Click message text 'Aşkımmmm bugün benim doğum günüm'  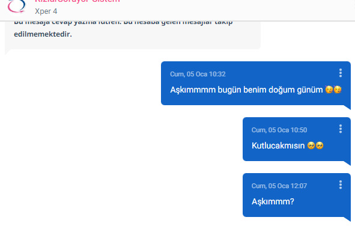(x=246, y=90)
